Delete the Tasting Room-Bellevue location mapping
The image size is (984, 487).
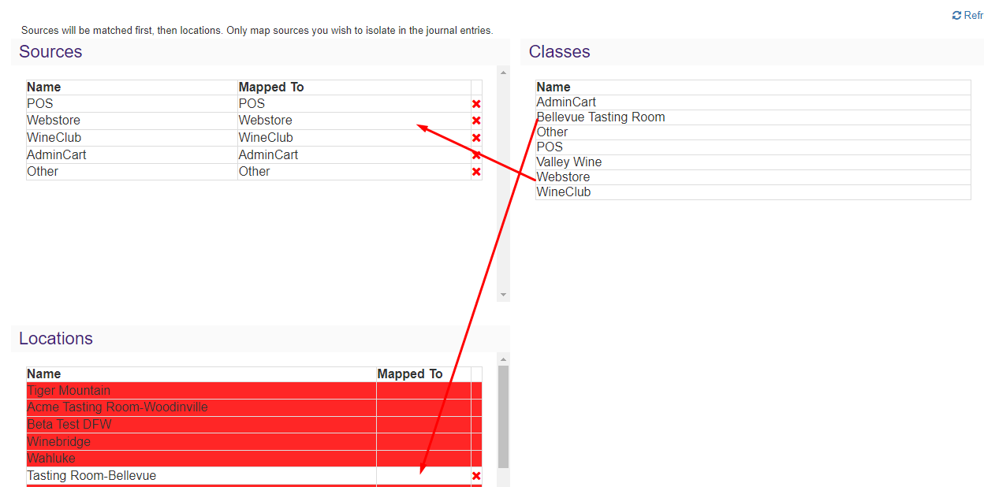[475, 475]
